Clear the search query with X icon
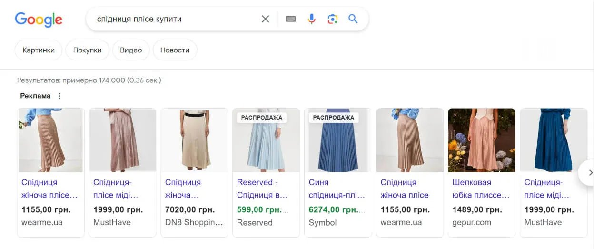Screen dimensions: 594x249 tap(265, 19)
